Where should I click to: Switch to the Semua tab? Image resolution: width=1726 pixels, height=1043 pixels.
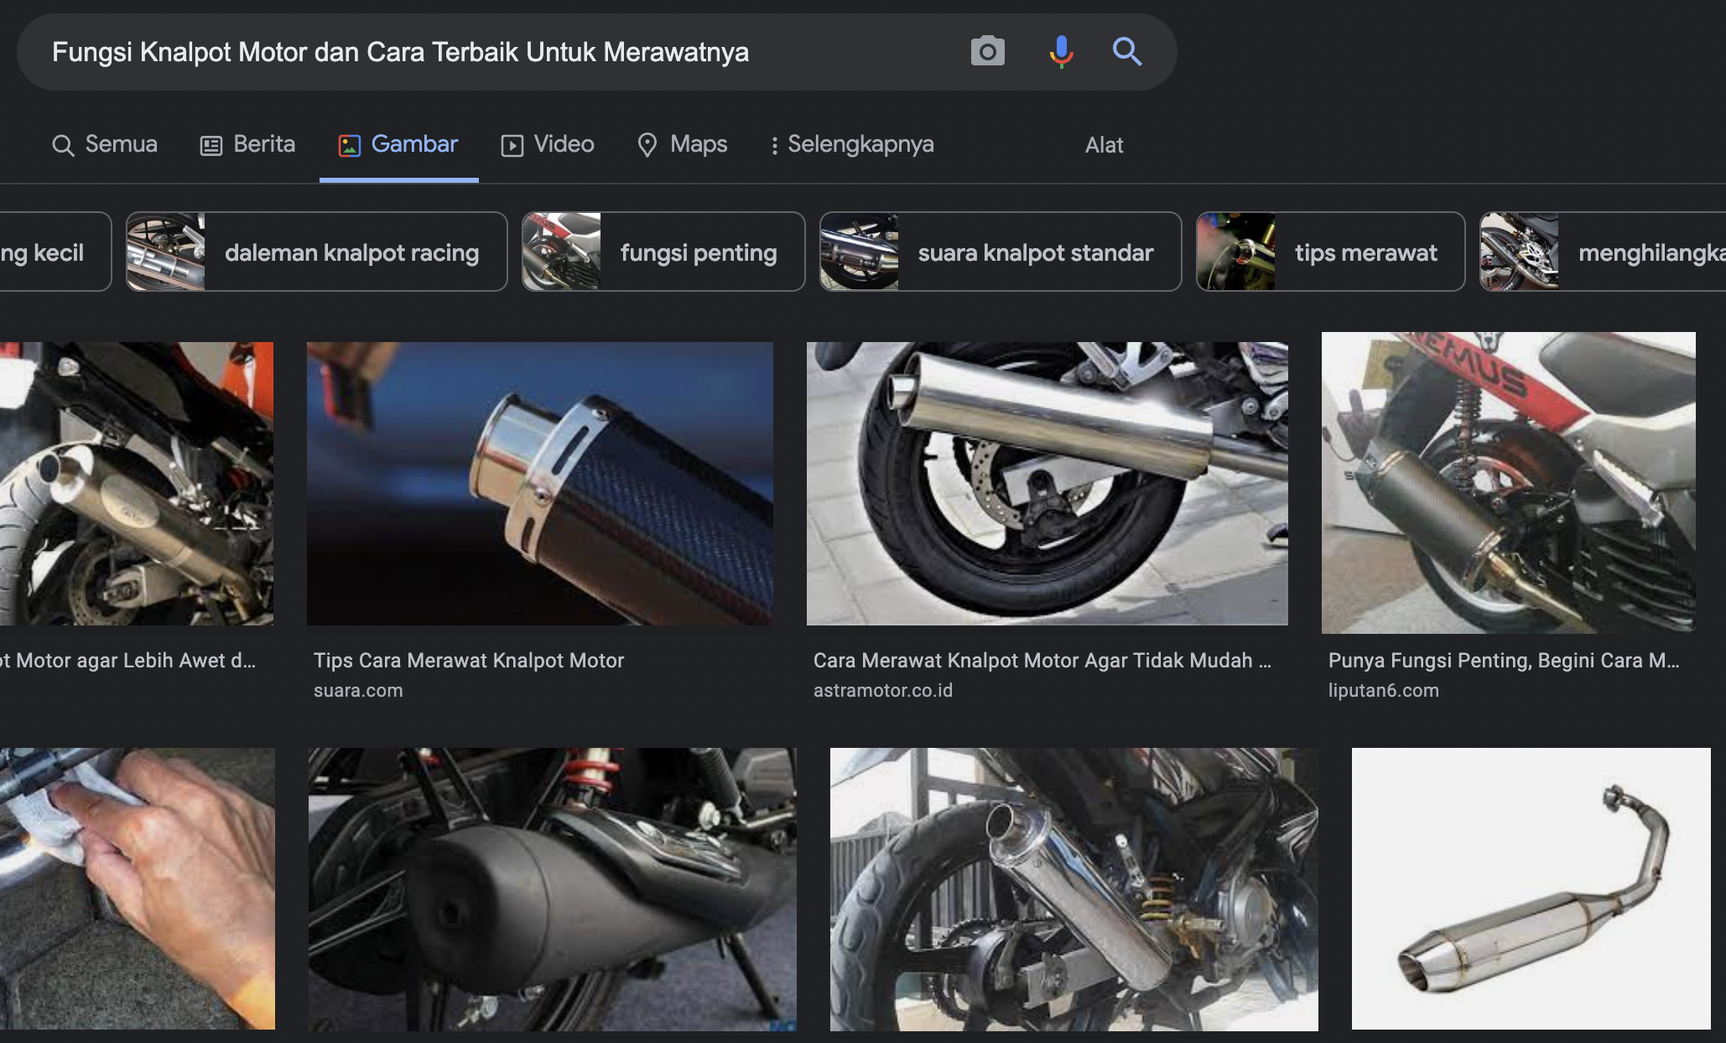coord(105,144)
